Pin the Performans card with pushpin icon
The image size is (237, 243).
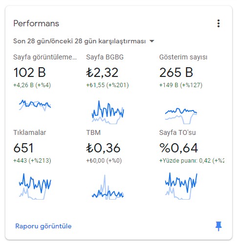tap(218, 226)
